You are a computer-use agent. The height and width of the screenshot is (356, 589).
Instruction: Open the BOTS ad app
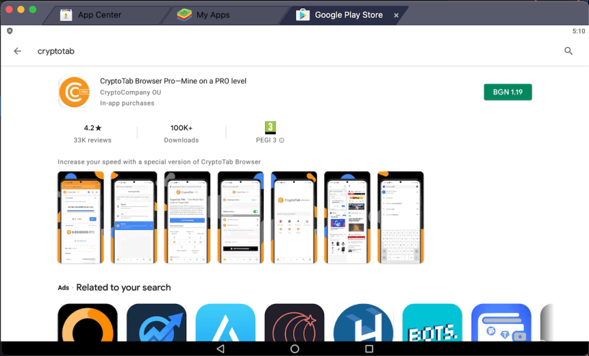click(x=432, y=322)
